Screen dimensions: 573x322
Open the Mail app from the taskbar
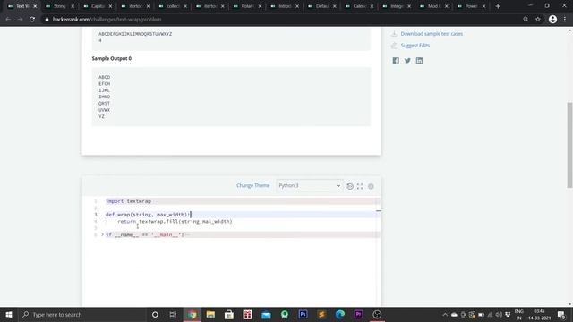(266, 314)
